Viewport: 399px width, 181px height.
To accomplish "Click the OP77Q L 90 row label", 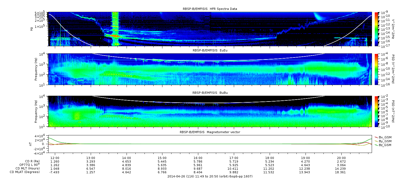I will tap(28, 165).
